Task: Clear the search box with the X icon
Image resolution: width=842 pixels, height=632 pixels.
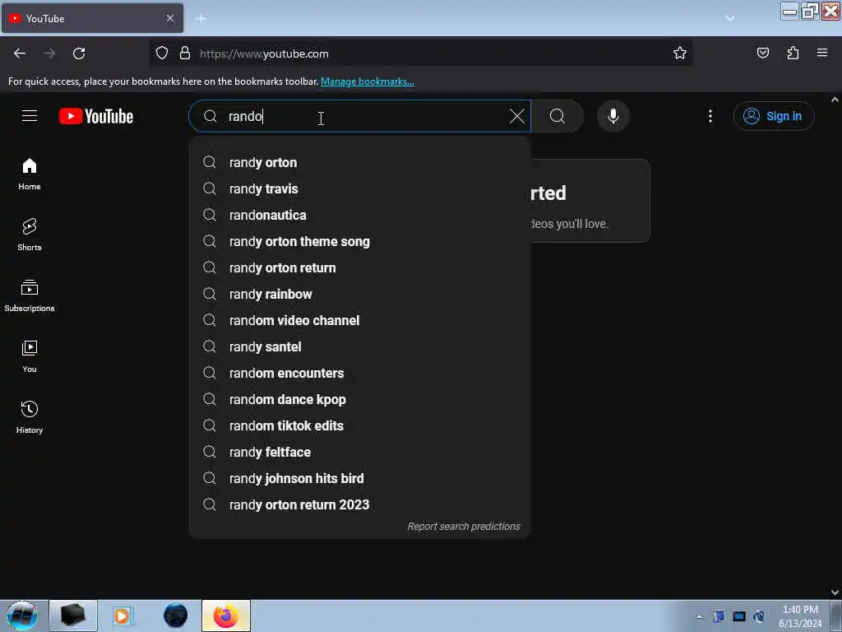Action: (x=516, y=116)
